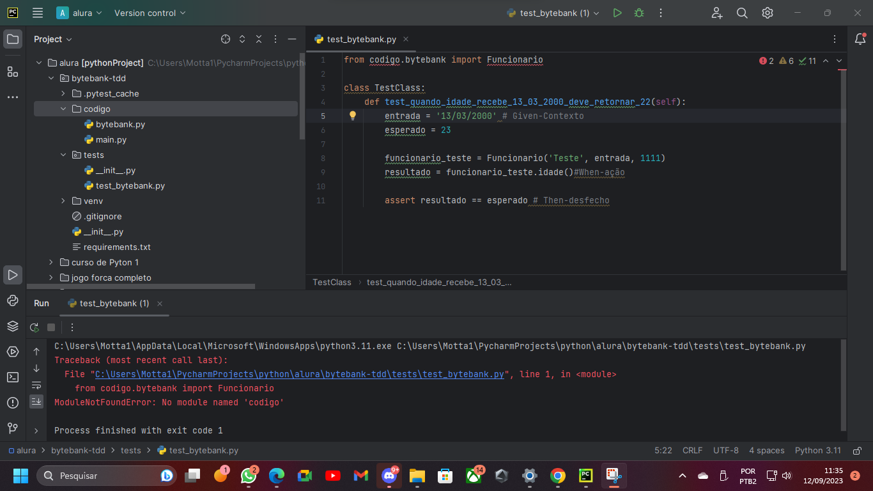Open editor tabs options menu
The image size is (873, 491).
[x=835, y=39]
